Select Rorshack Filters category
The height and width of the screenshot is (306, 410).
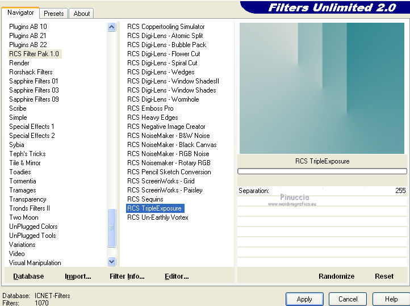tap(31, 72)
